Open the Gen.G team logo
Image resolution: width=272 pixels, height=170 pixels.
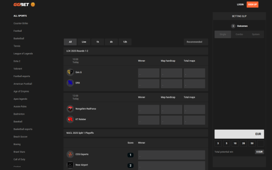pos(70,72)
